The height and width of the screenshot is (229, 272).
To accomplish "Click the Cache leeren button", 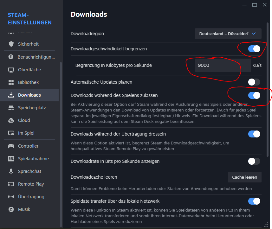I will [245, 177].
